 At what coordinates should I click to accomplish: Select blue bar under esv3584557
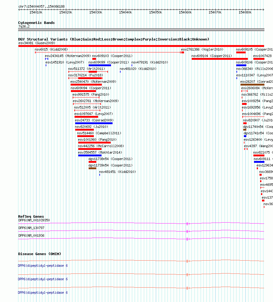click(90, 155)
